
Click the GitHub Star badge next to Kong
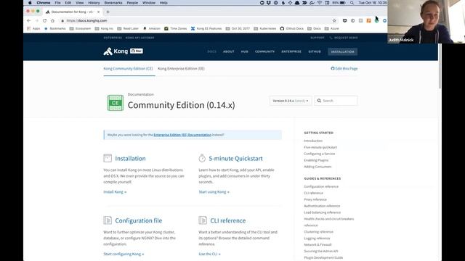point(137,51)
